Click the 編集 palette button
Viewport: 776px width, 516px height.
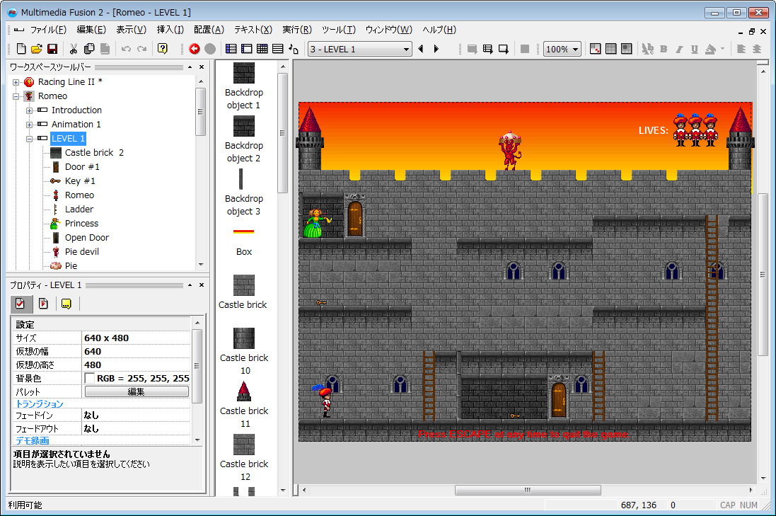(137, 391)
